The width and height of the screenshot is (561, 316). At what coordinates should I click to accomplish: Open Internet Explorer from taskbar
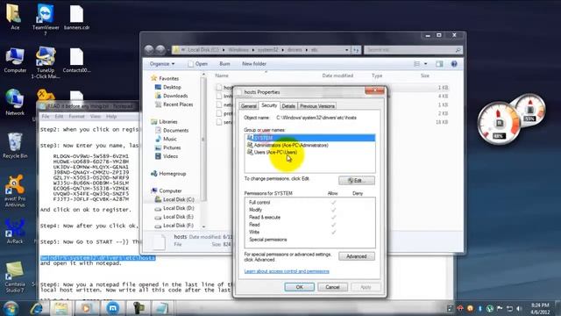[37, 308]
